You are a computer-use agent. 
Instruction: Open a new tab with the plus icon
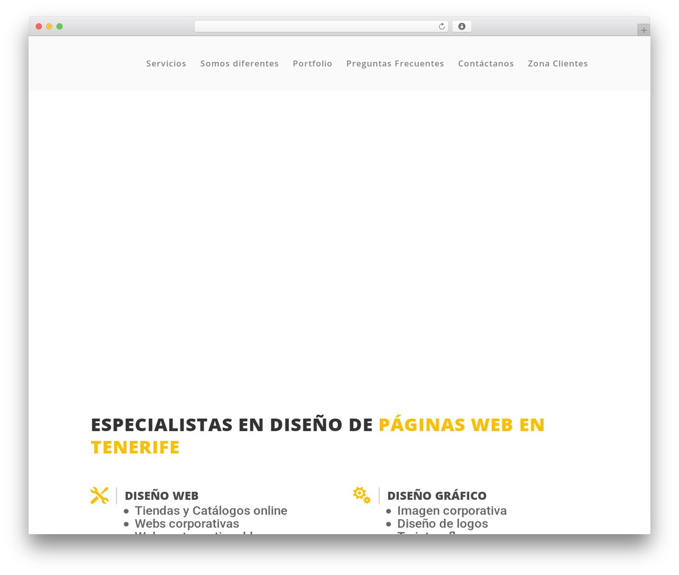pyautogui.click(x=643, y=30)
